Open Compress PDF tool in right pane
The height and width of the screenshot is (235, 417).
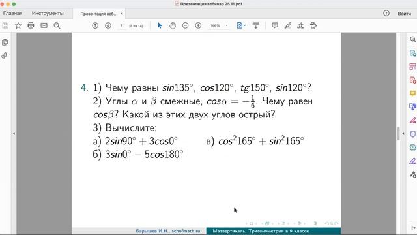[412, 148]
